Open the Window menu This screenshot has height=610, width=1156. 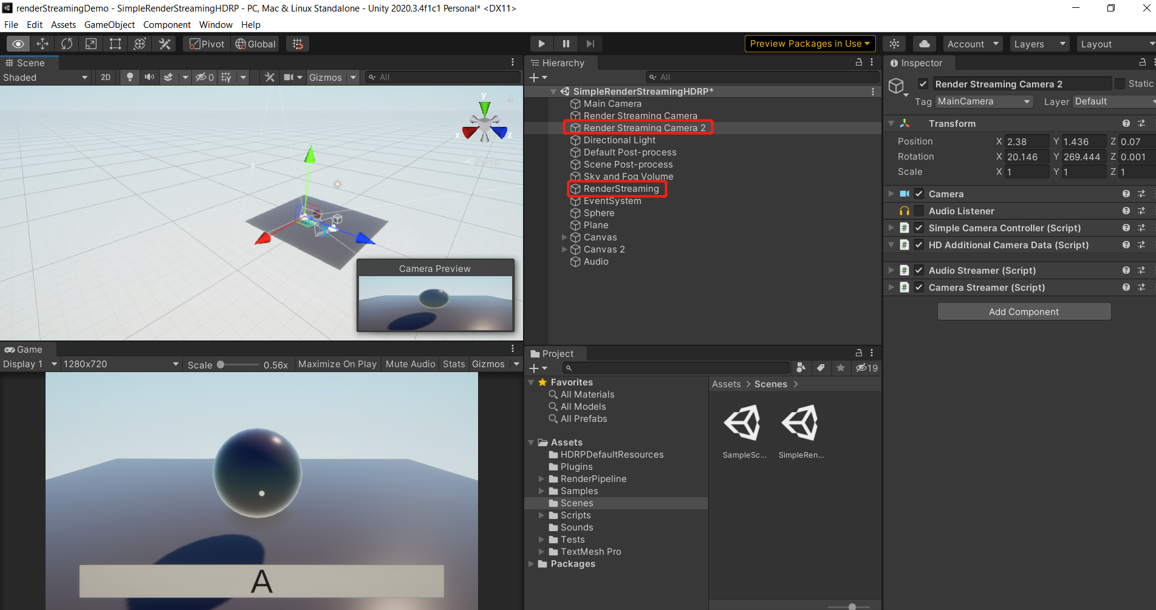(x=216, y=25)
